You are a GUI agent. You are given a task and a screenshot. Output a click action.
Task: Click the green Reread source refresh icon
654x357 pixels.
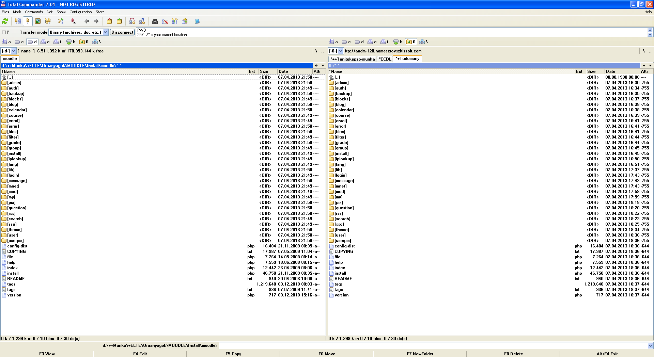click(x=5, y=21)
